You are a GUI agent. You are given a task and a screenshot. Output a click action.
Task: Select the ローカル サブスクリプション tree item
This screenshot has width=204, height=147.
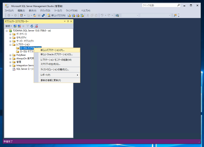click(x=27, y=52)
